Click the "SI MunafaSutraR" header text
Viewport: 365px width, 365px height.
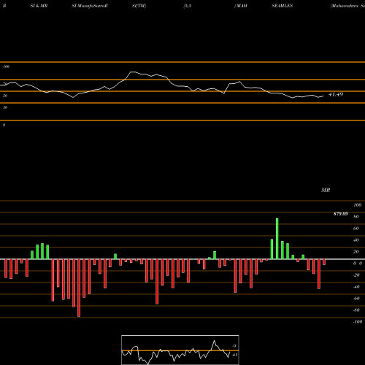point(90,6)
